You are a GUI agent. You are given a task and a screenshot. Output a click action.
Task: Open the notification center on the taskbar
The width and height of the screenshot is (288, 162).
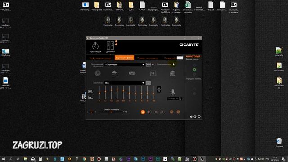283,159
